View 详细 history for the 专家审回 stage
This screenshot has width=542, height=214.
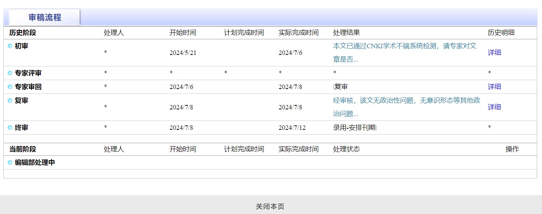pyautogui.click(x=494, y=87)
